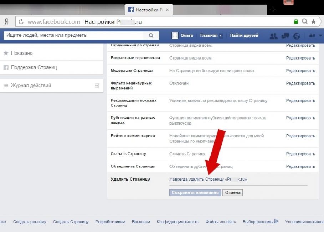Viewport: 324px width, 232px height.
Task: Open Найти друзей in the header
Action: pyautogui.click(x=244, y=35)
